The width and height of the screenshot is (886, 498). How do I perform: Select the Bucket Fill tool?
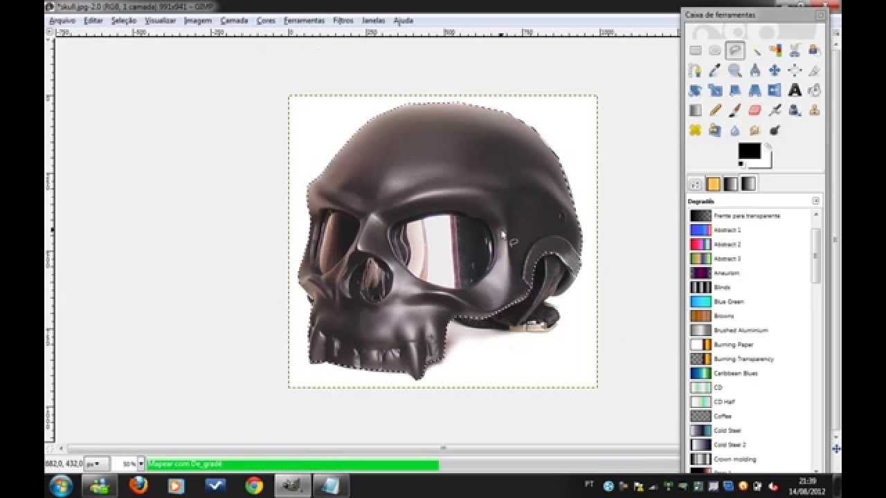point(815,91)
